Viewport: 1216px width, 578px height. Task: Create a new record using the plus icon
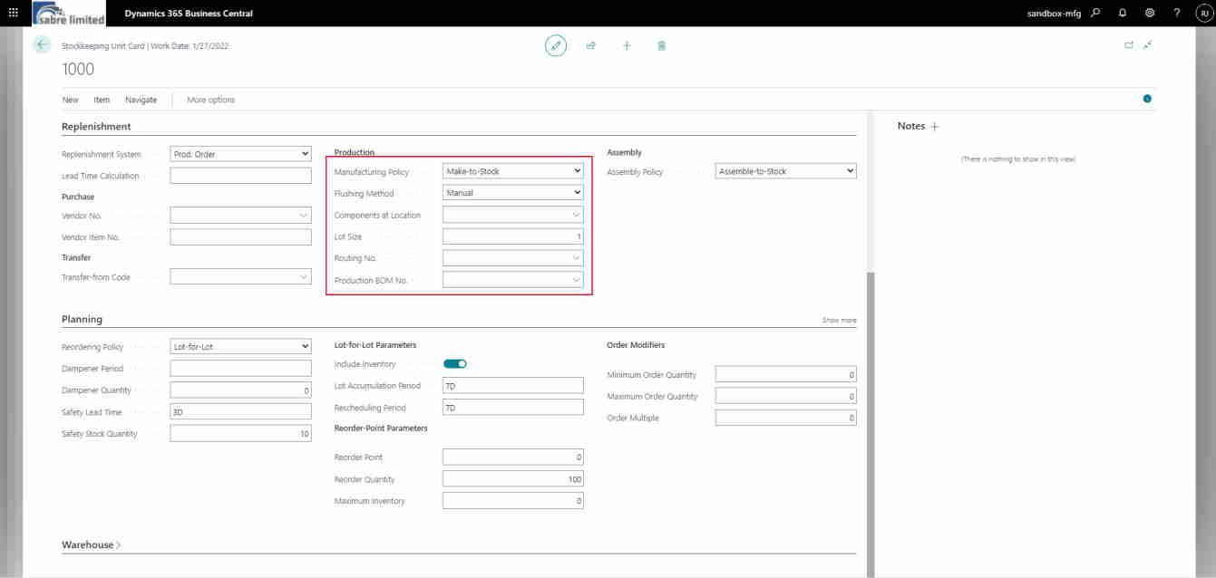click(627, 44)
